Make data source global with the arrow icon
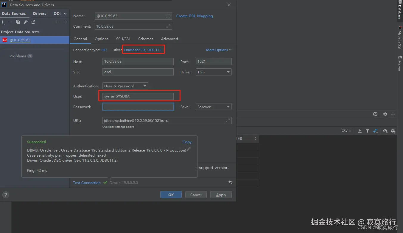Screen dimensions: 403x233 (x=33, y=22)
